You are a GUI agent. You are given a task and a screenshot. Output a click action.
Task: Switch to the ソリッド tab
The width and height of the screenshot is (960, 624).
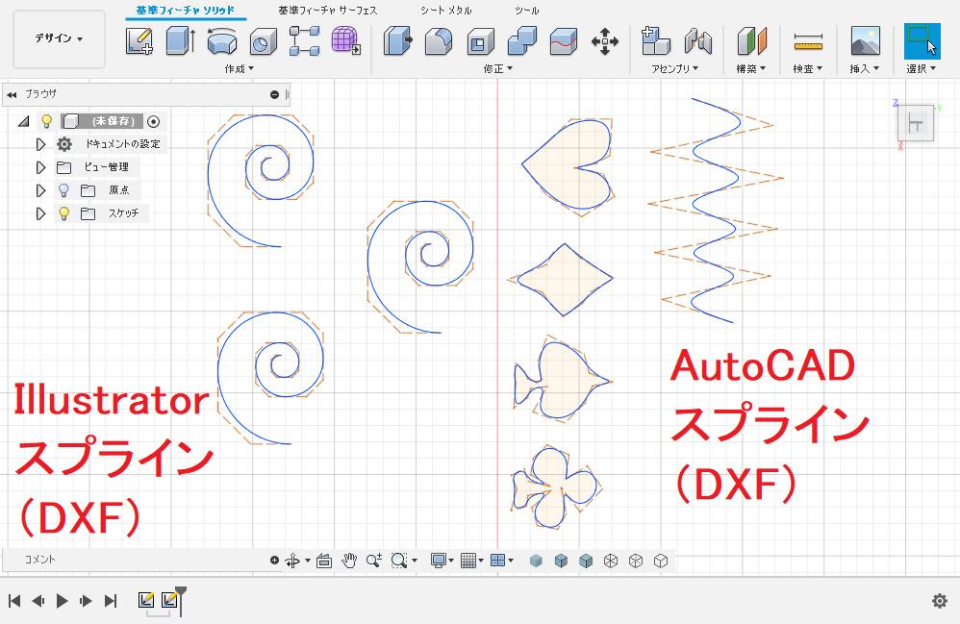pos(186,11)
